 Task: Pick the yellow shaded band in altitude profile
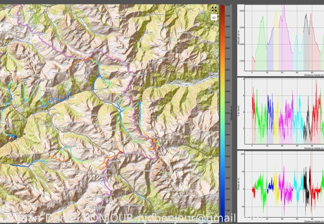(x=276, y=41)
